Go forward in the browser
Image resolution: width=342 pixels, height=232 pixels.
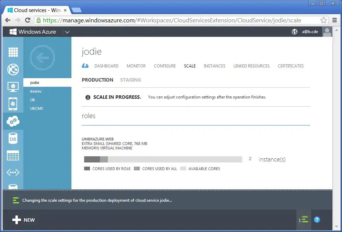click(x=18, y=20)
